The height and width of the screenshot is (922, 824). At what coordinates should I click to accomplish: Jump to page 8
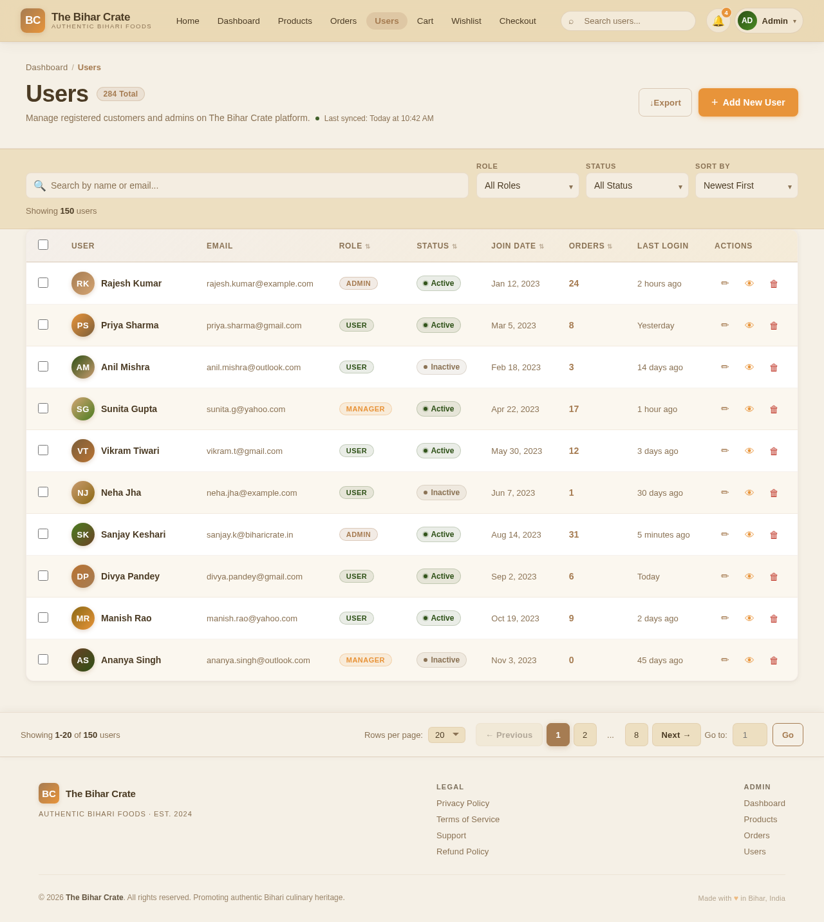636,735
